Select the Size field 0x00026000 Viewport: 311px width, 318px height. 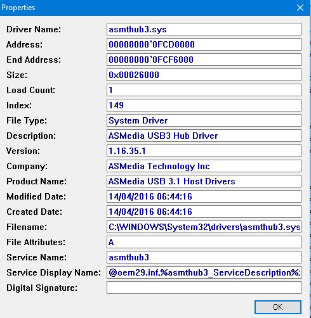click(204, 75)
